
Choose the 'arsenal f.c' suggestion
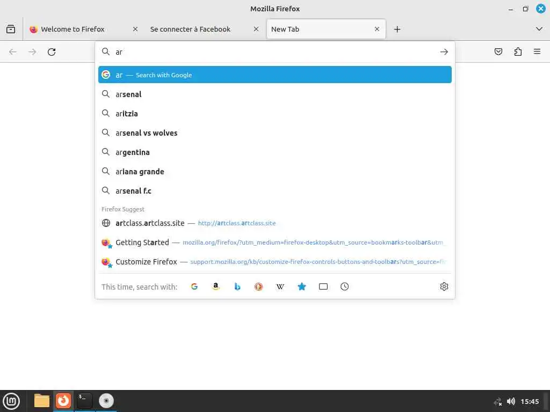click(x=274, y=190)
